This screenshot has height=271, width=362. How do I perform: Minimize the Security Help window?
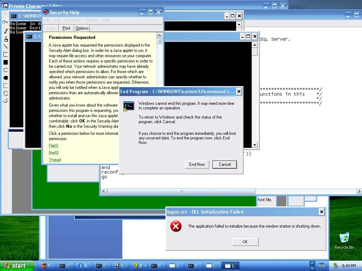[x=142, y=12]
